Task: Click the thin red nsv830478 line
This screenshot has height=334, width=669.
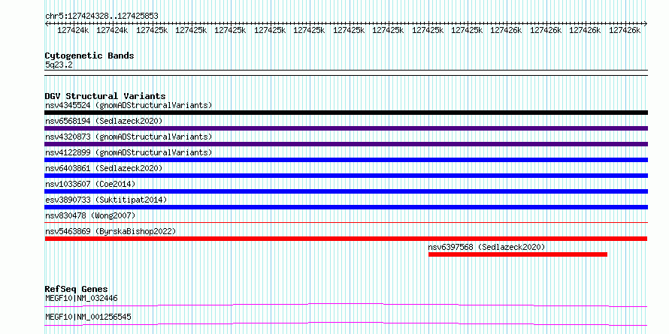Action: click(346, 222)
